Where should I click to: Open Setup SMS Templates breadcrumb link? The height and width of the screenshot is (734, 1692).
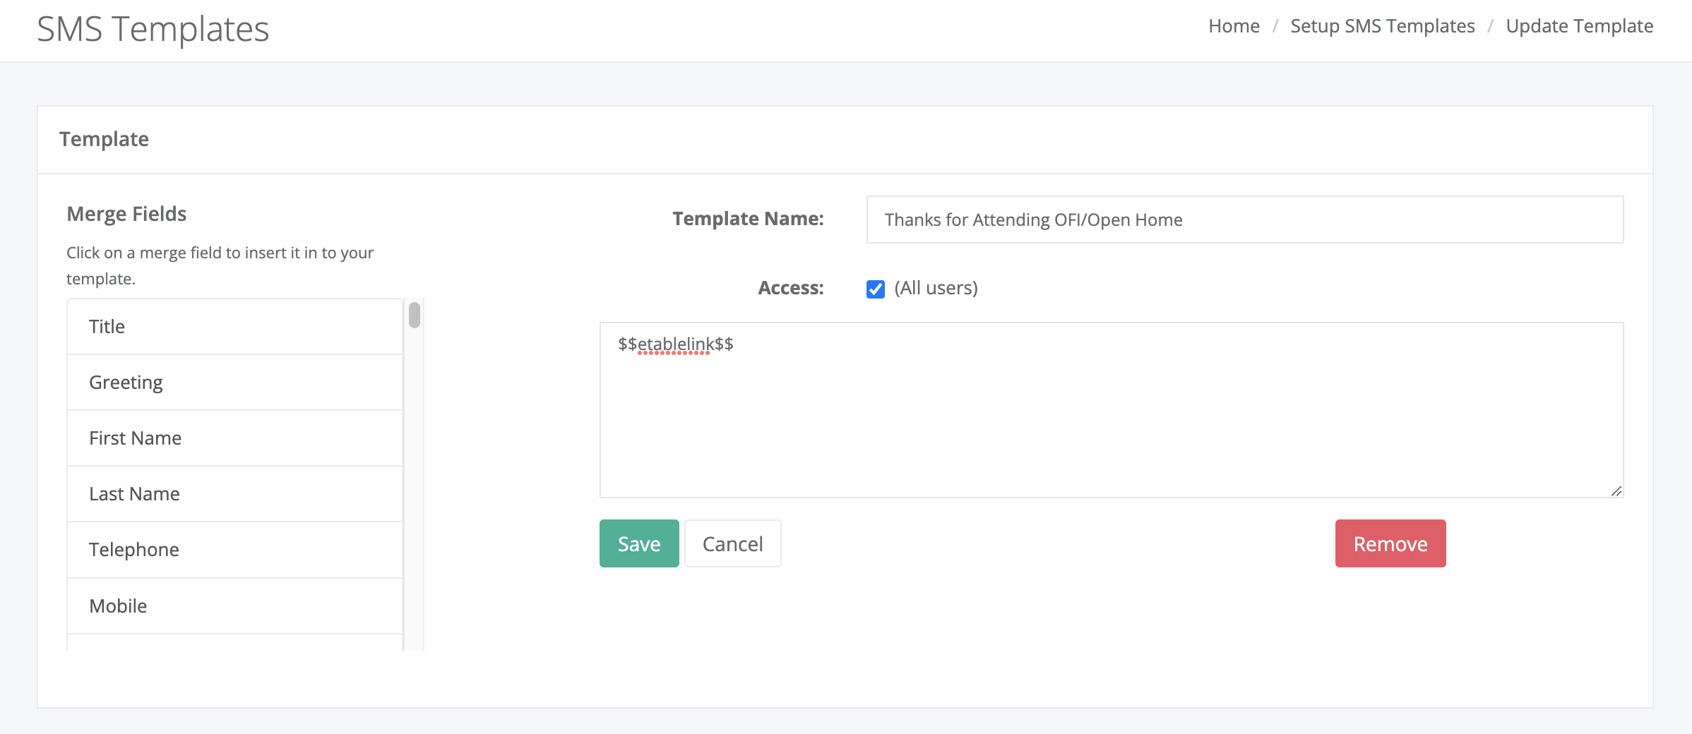click(x=1382, y=26)
